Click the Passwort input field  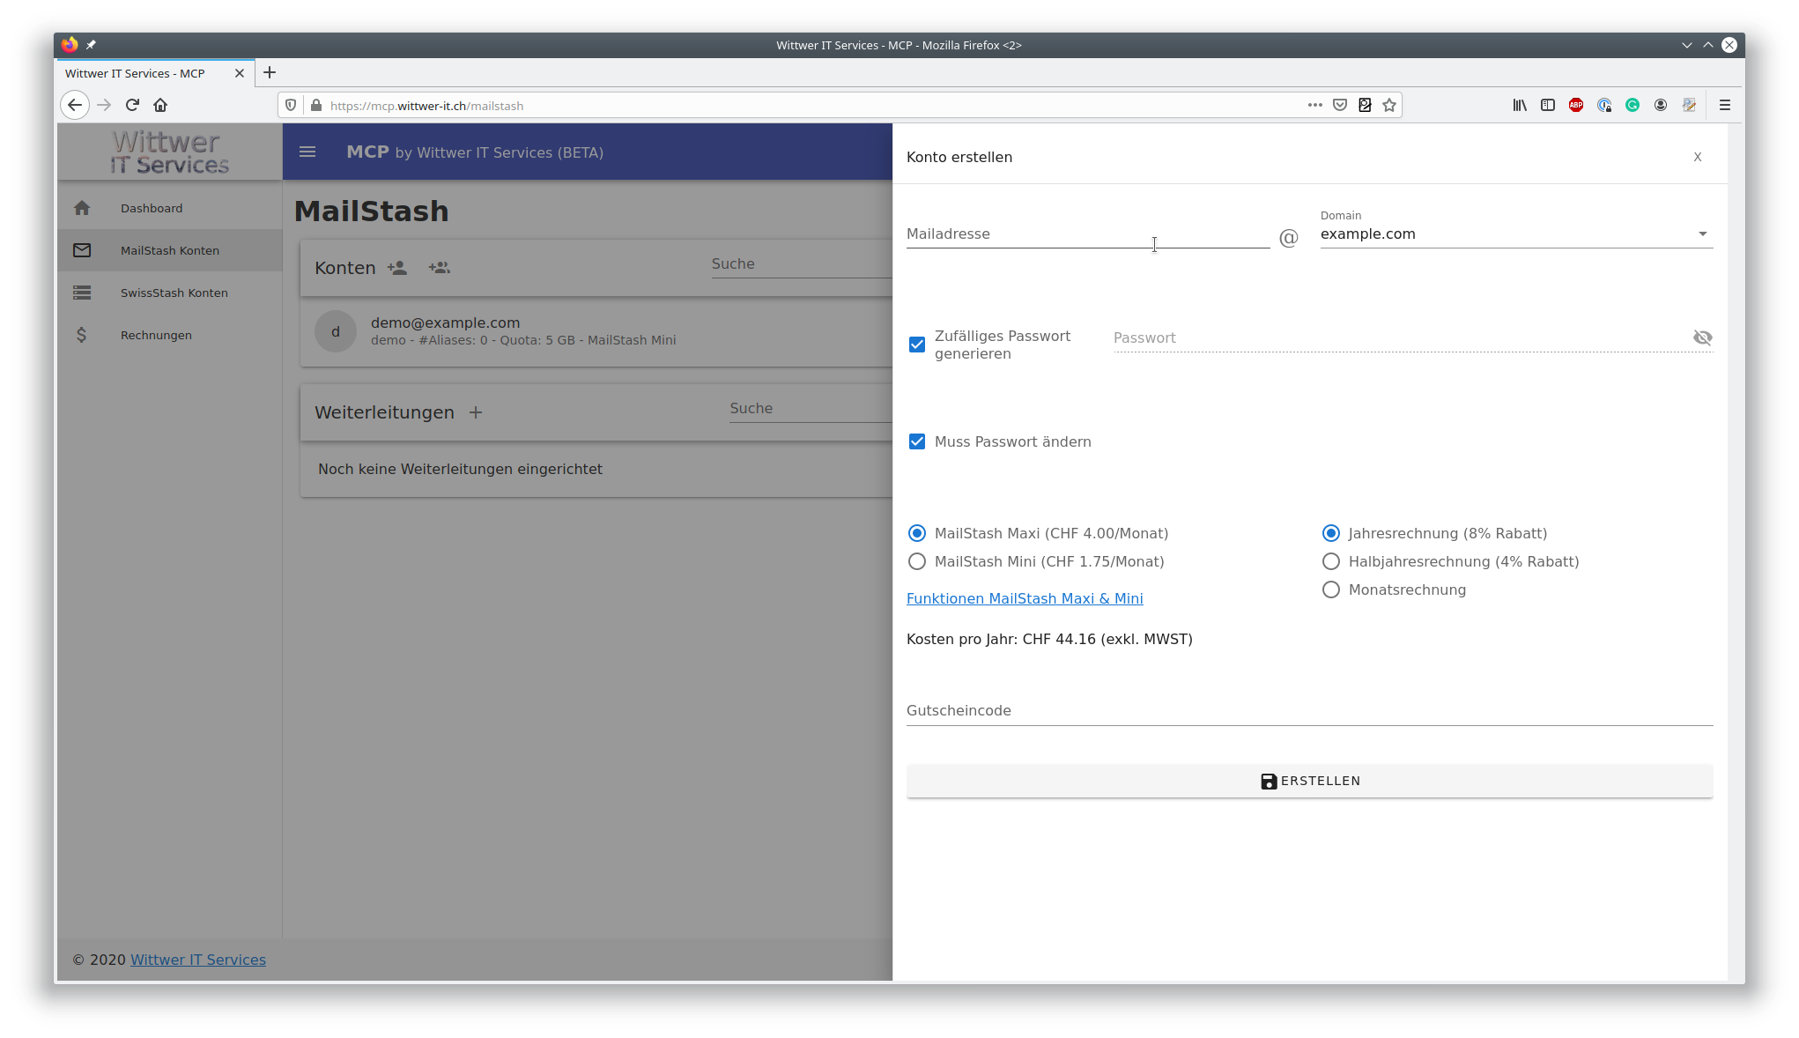[x=1399, y=337]
